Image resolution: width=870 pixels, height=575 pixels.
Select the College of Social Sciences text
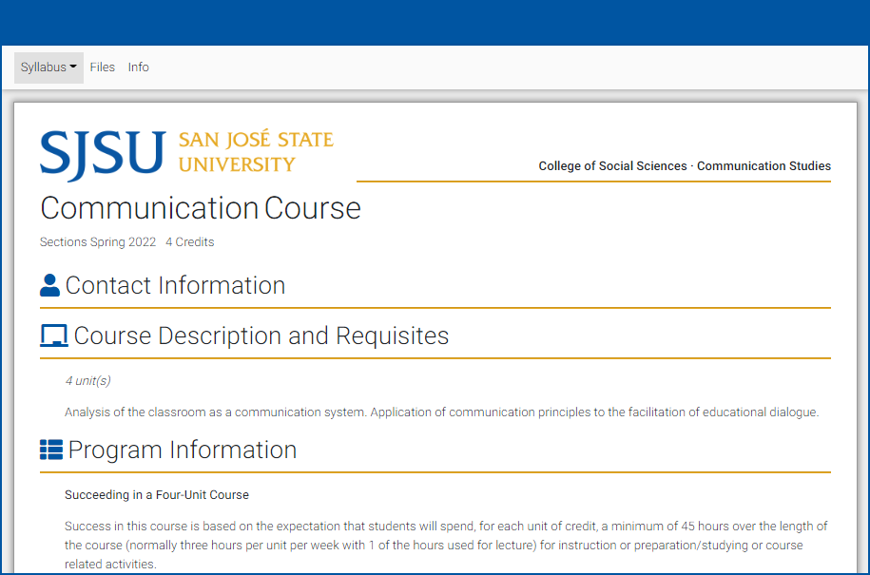click(612, 165)
